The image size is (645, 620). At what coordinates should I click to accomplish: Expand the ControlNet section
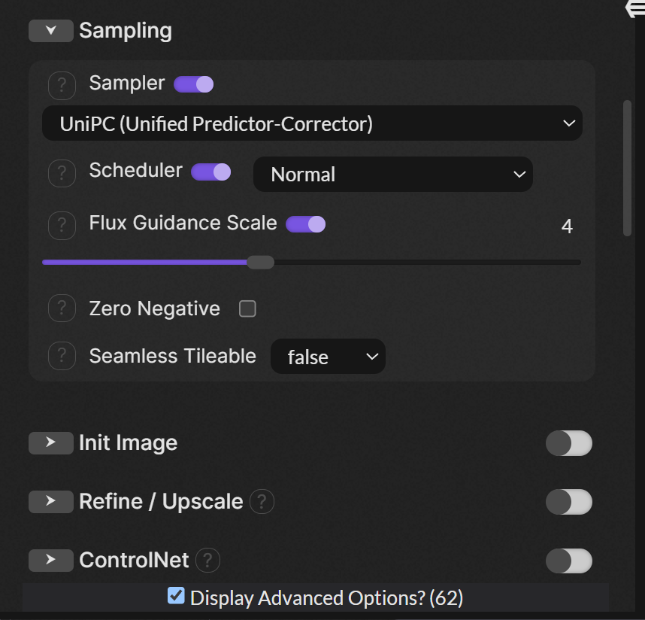pyautogui.click(x=50, y=560)
